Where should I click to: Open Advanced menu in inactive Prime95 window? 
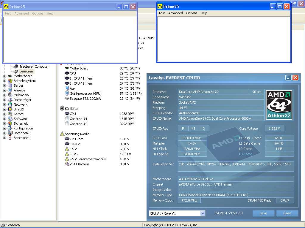point(21,13)
